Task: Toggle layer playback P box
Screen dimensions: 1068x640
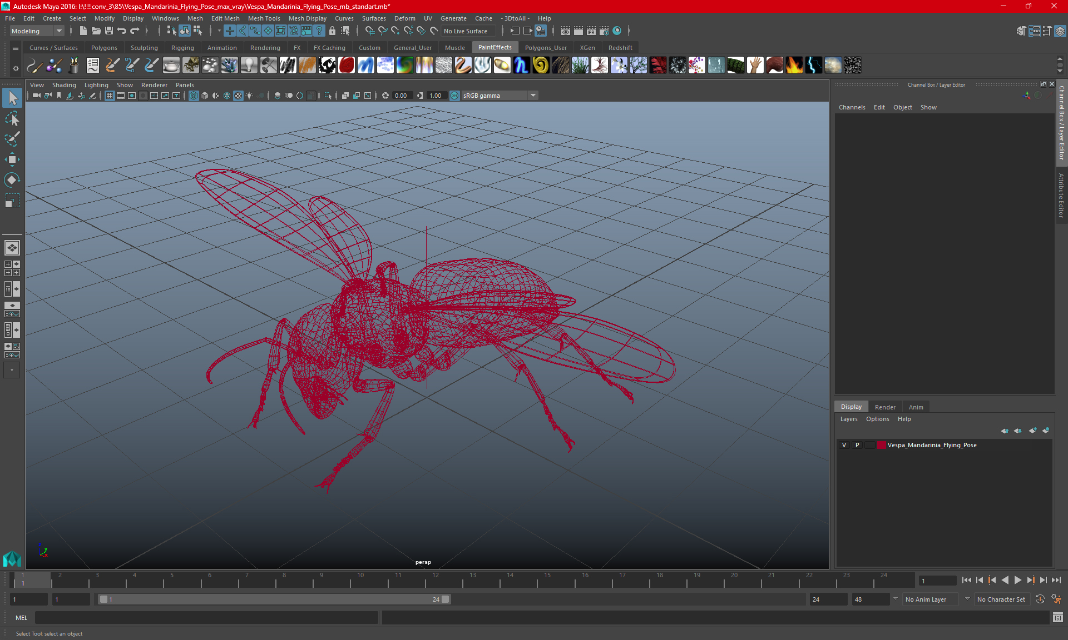Action: coord(857,445)
